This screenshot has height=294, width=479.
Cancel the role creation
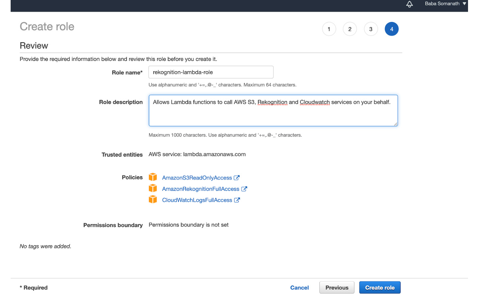[x=299, y=288]
